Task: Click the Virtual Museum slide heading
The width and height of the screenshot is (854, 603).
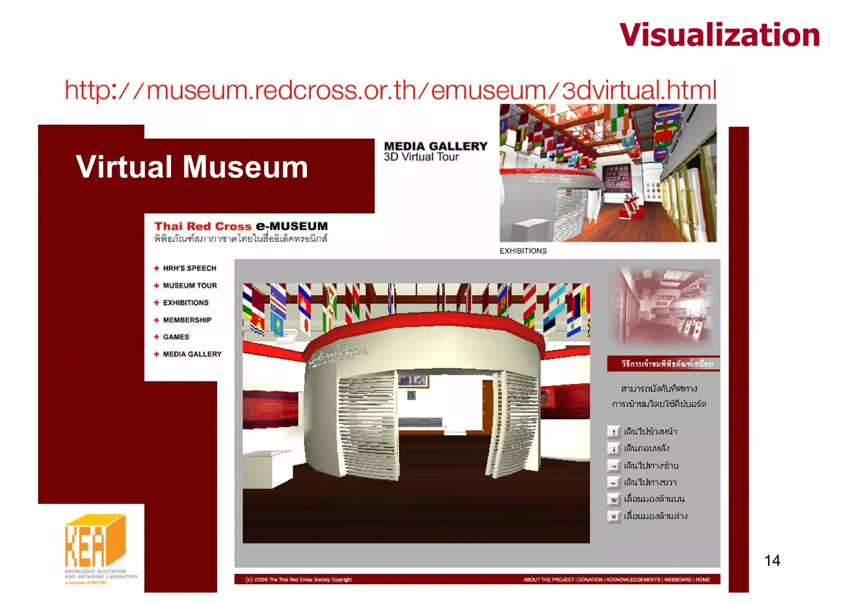Action: point(192,167)
